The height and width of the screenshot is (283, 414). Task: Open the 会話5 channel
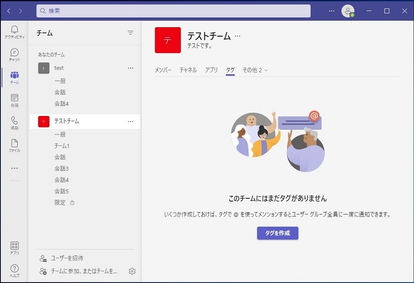click(62, 191)
